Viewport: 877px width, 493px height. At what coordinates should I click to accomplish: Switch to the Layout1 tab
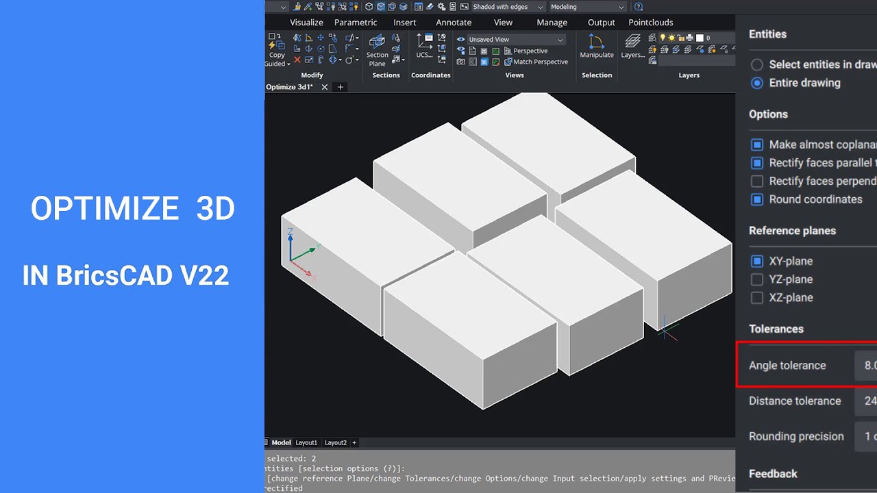[x=306, y=443]
